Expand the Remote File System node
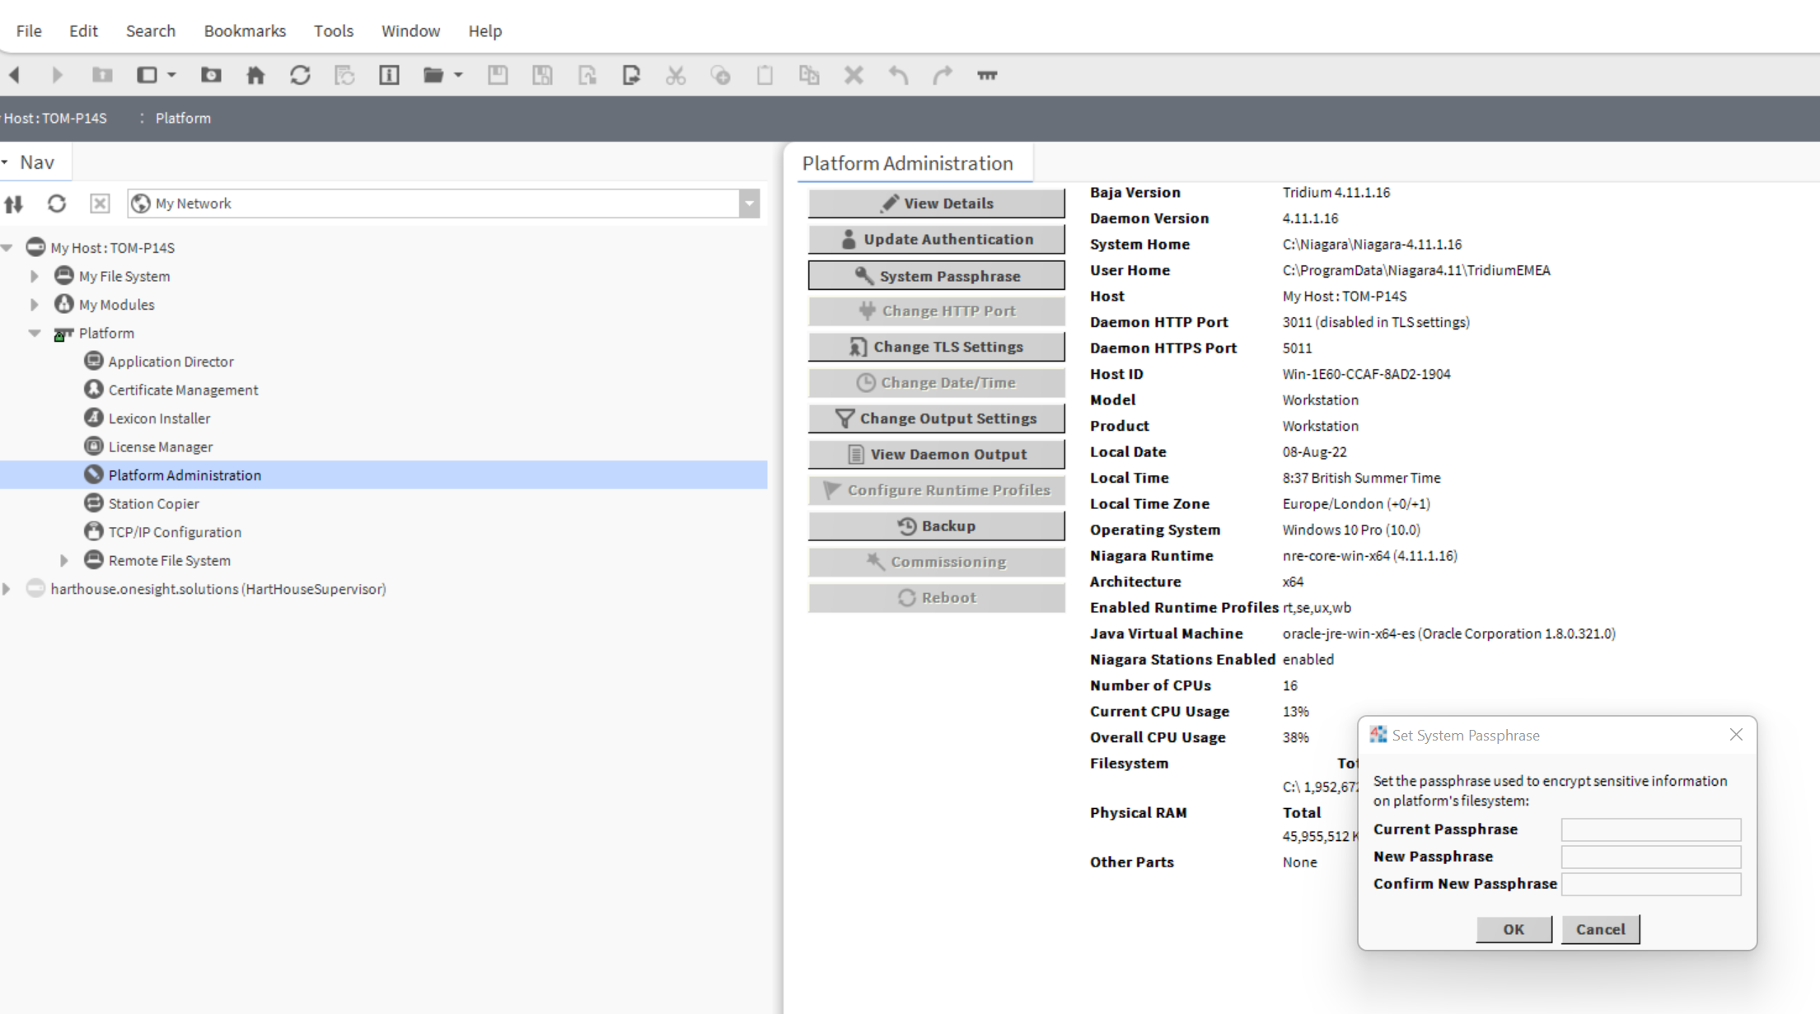 [x=65, y=560]
